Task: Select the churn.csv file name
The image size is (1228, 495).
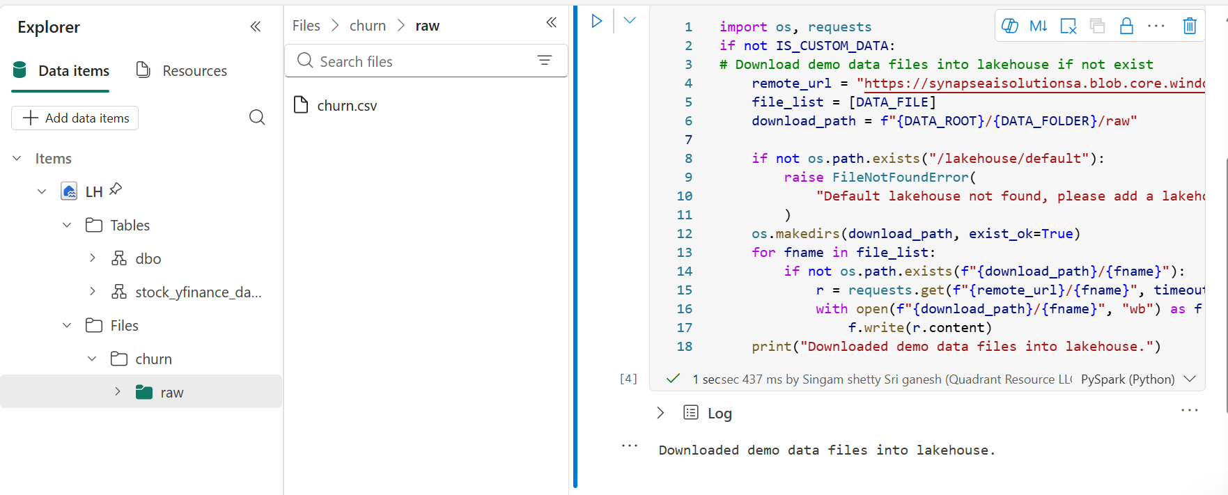Action: (x=347, y=106)
